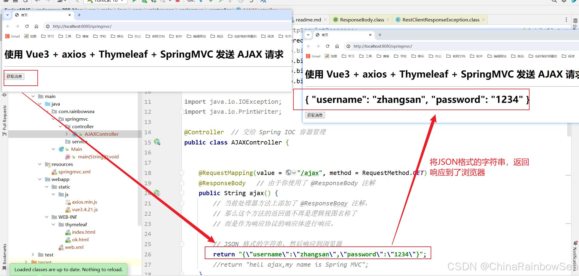Viewport: 579px width, 276px height.
Task: Close the 首页 tab in left browser
Action: coord(70,15)
